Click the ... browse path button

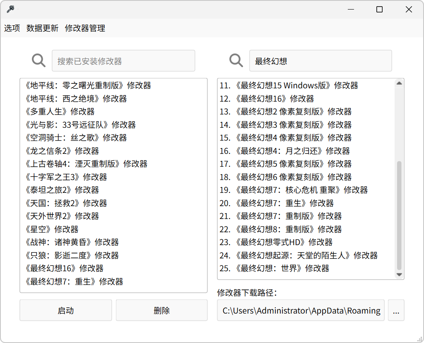[396, 310]
